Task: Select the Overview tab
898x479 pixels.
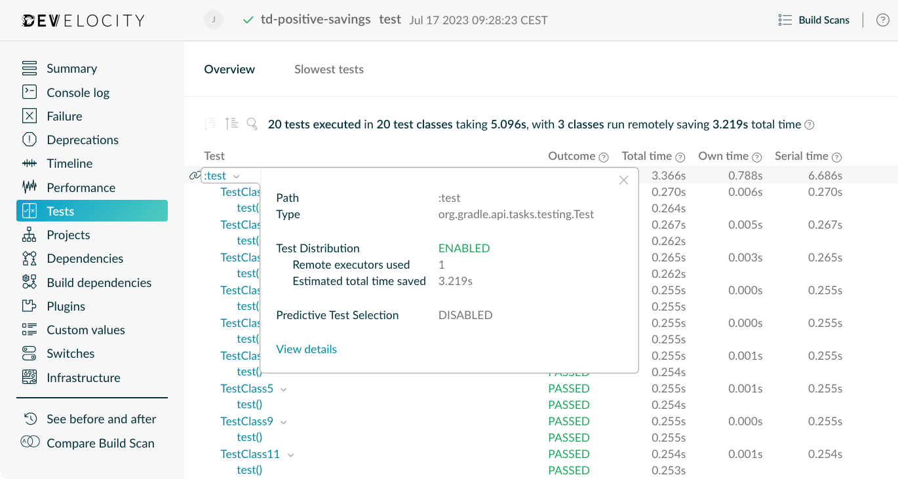Action: 229,69
